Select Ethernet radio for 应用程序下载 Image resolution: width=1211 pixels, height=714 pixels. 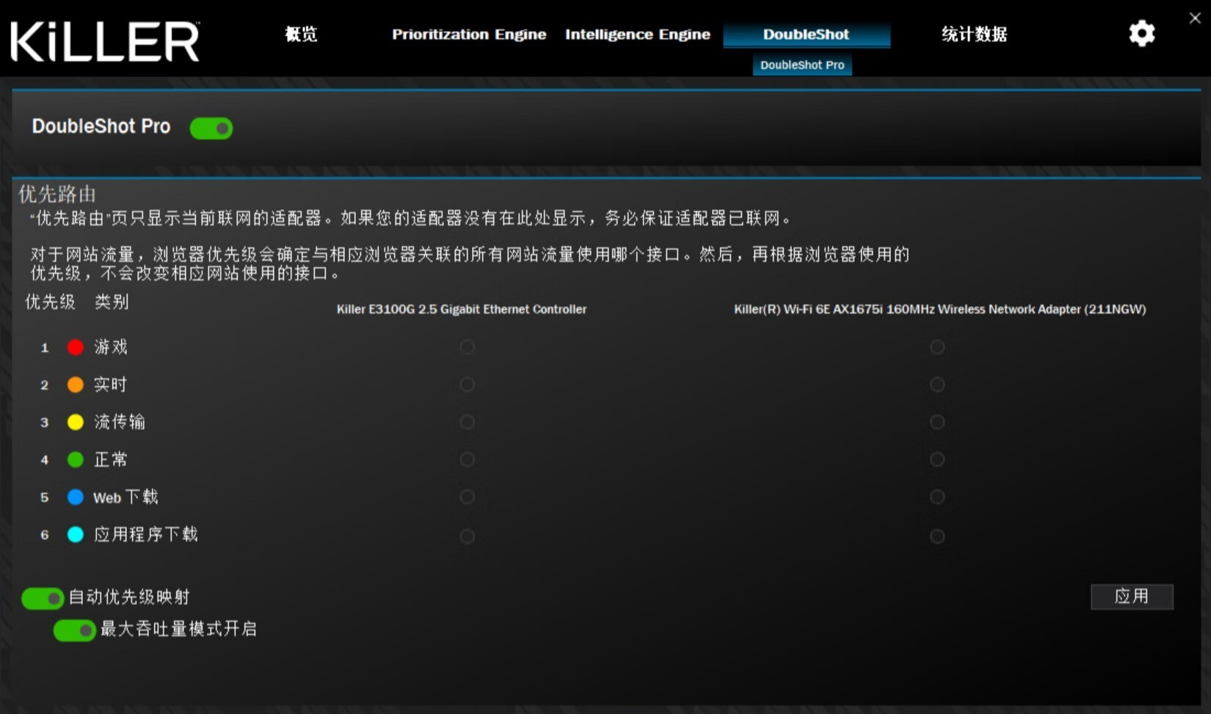[x=467, y=536]
